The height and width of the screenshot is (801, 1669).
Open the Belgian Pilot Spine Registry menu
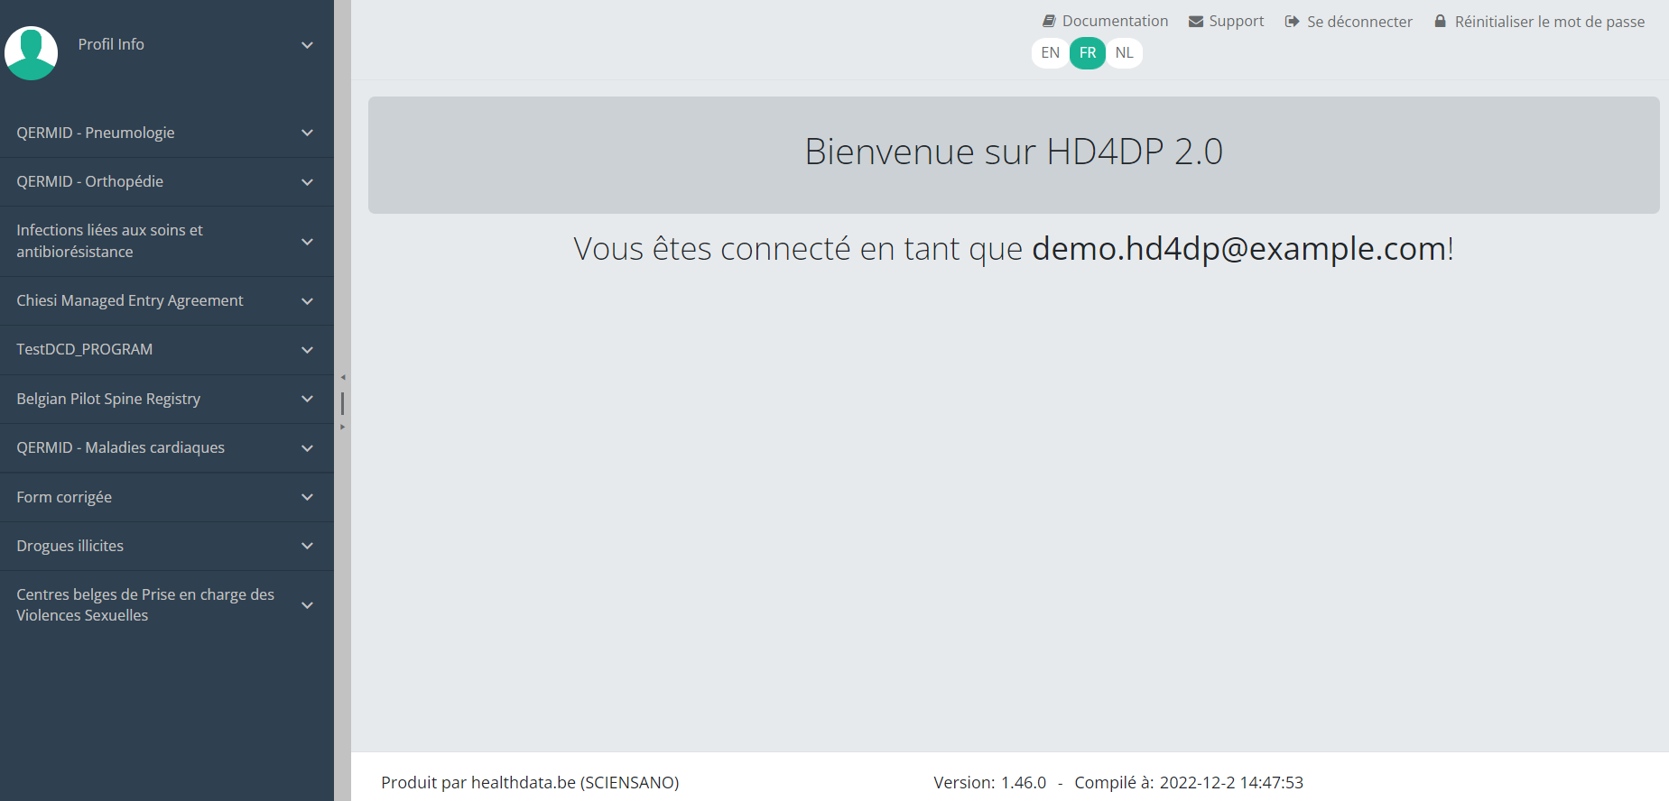click(108, 399)
